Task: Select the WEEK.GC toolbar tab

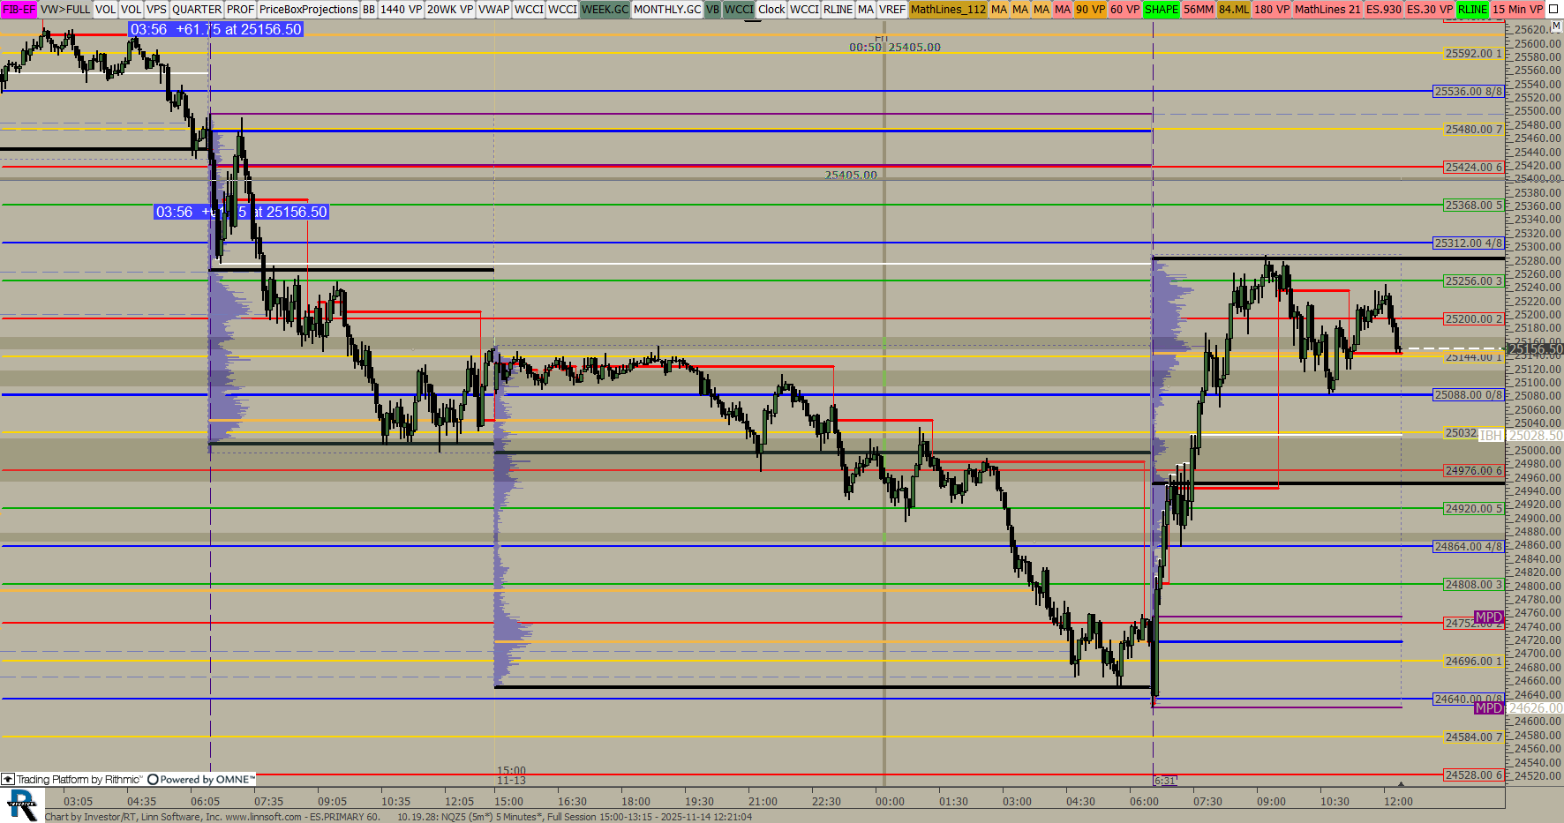Action: [x=605, y=9]
